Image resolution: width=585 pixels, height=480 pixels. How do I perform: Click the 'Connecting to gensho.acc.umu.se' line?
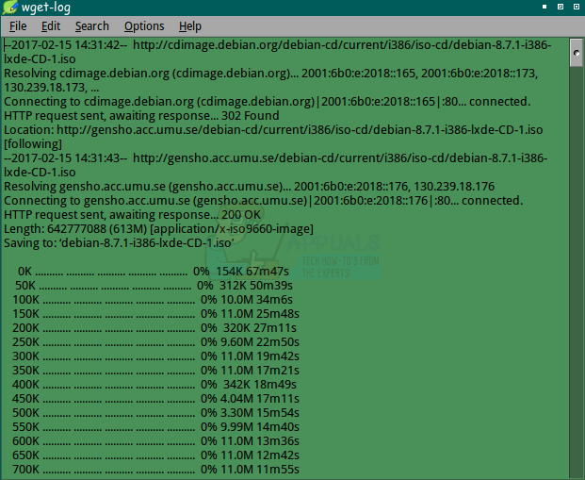264,201
